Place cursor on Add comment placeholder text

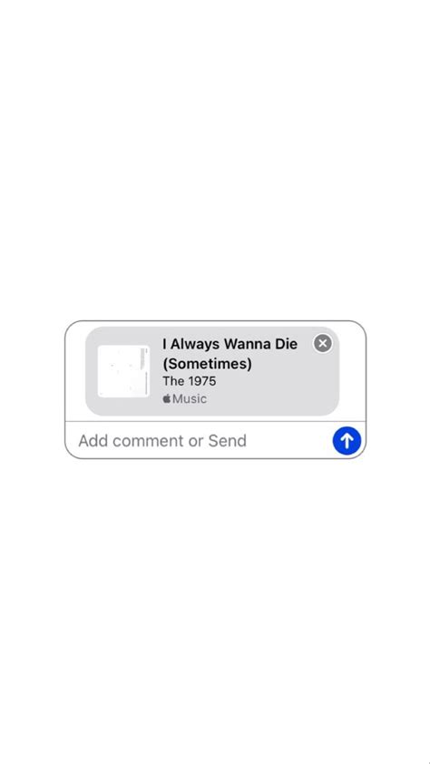132,440
